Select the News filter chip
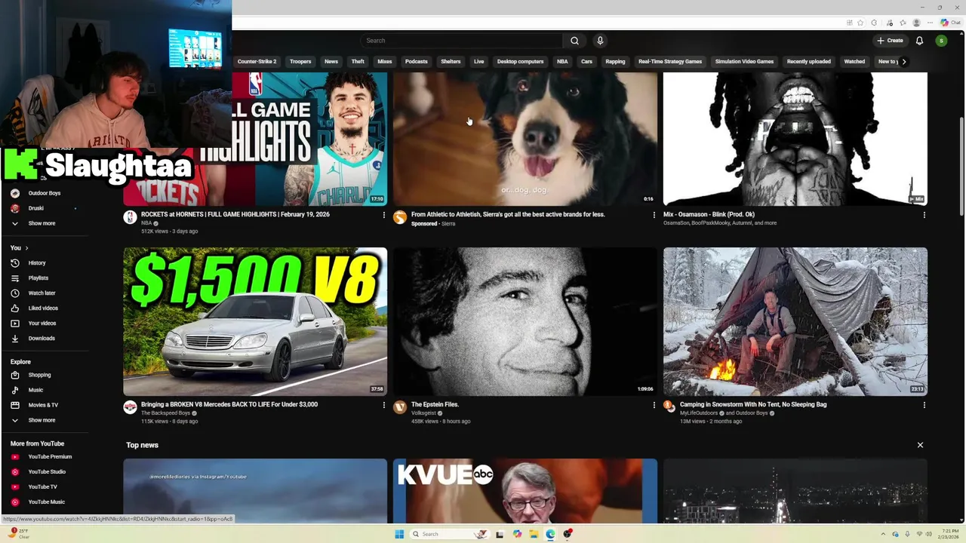 click(x=331, y=62)
